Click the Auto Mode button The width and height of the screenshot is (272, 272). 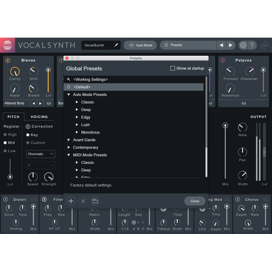click(x=140, y=45)
